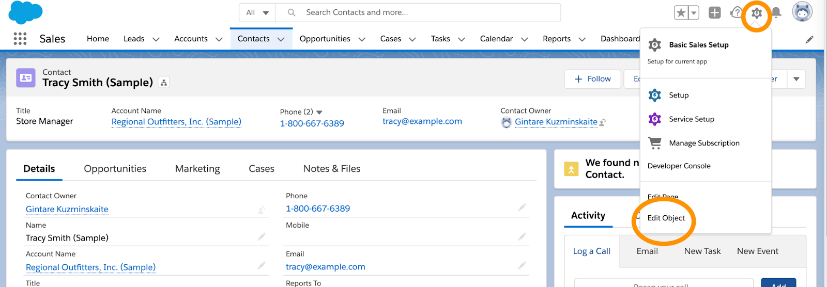Open more record actions dropdown arrow

(797, 79)
